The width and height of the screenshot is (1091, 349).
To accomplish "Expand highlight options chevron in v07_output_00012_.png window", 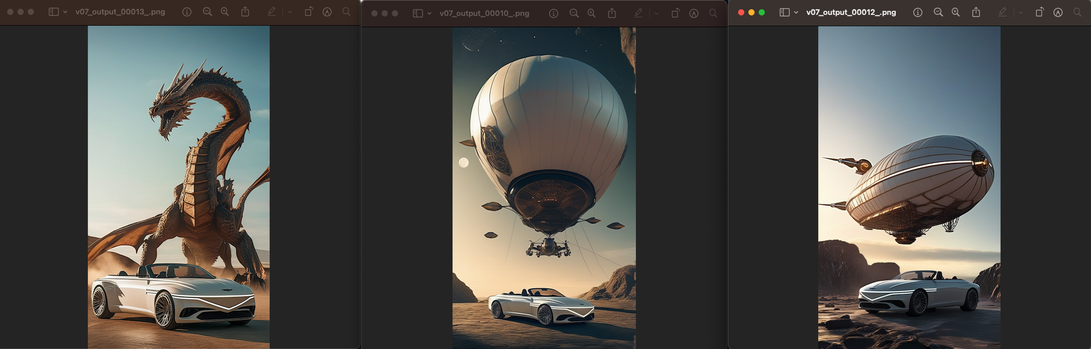I will 1021,12.
